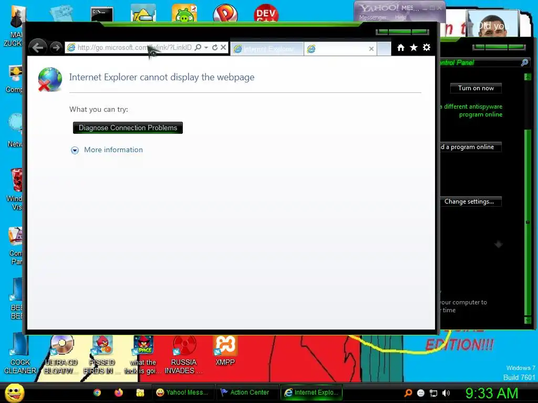Click the globe error icon on the page
Screen dimensions: 538x403
click(50, 80)
